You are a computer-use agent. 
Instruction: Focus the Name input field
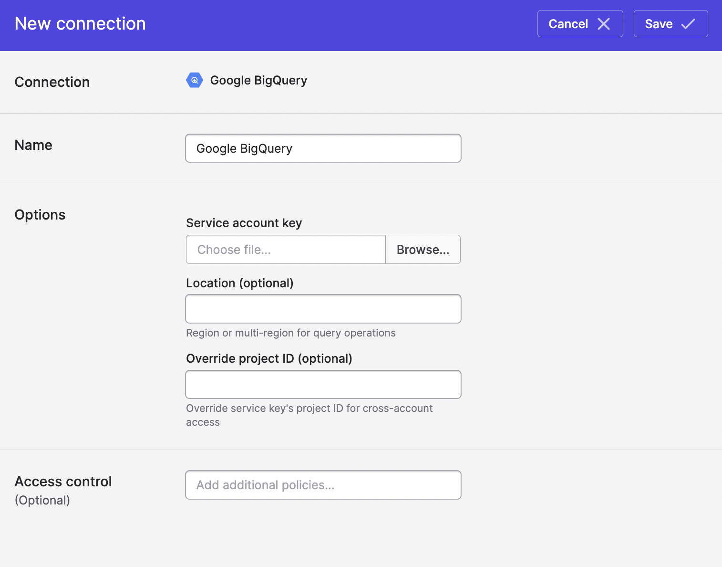tap(323, 148)
